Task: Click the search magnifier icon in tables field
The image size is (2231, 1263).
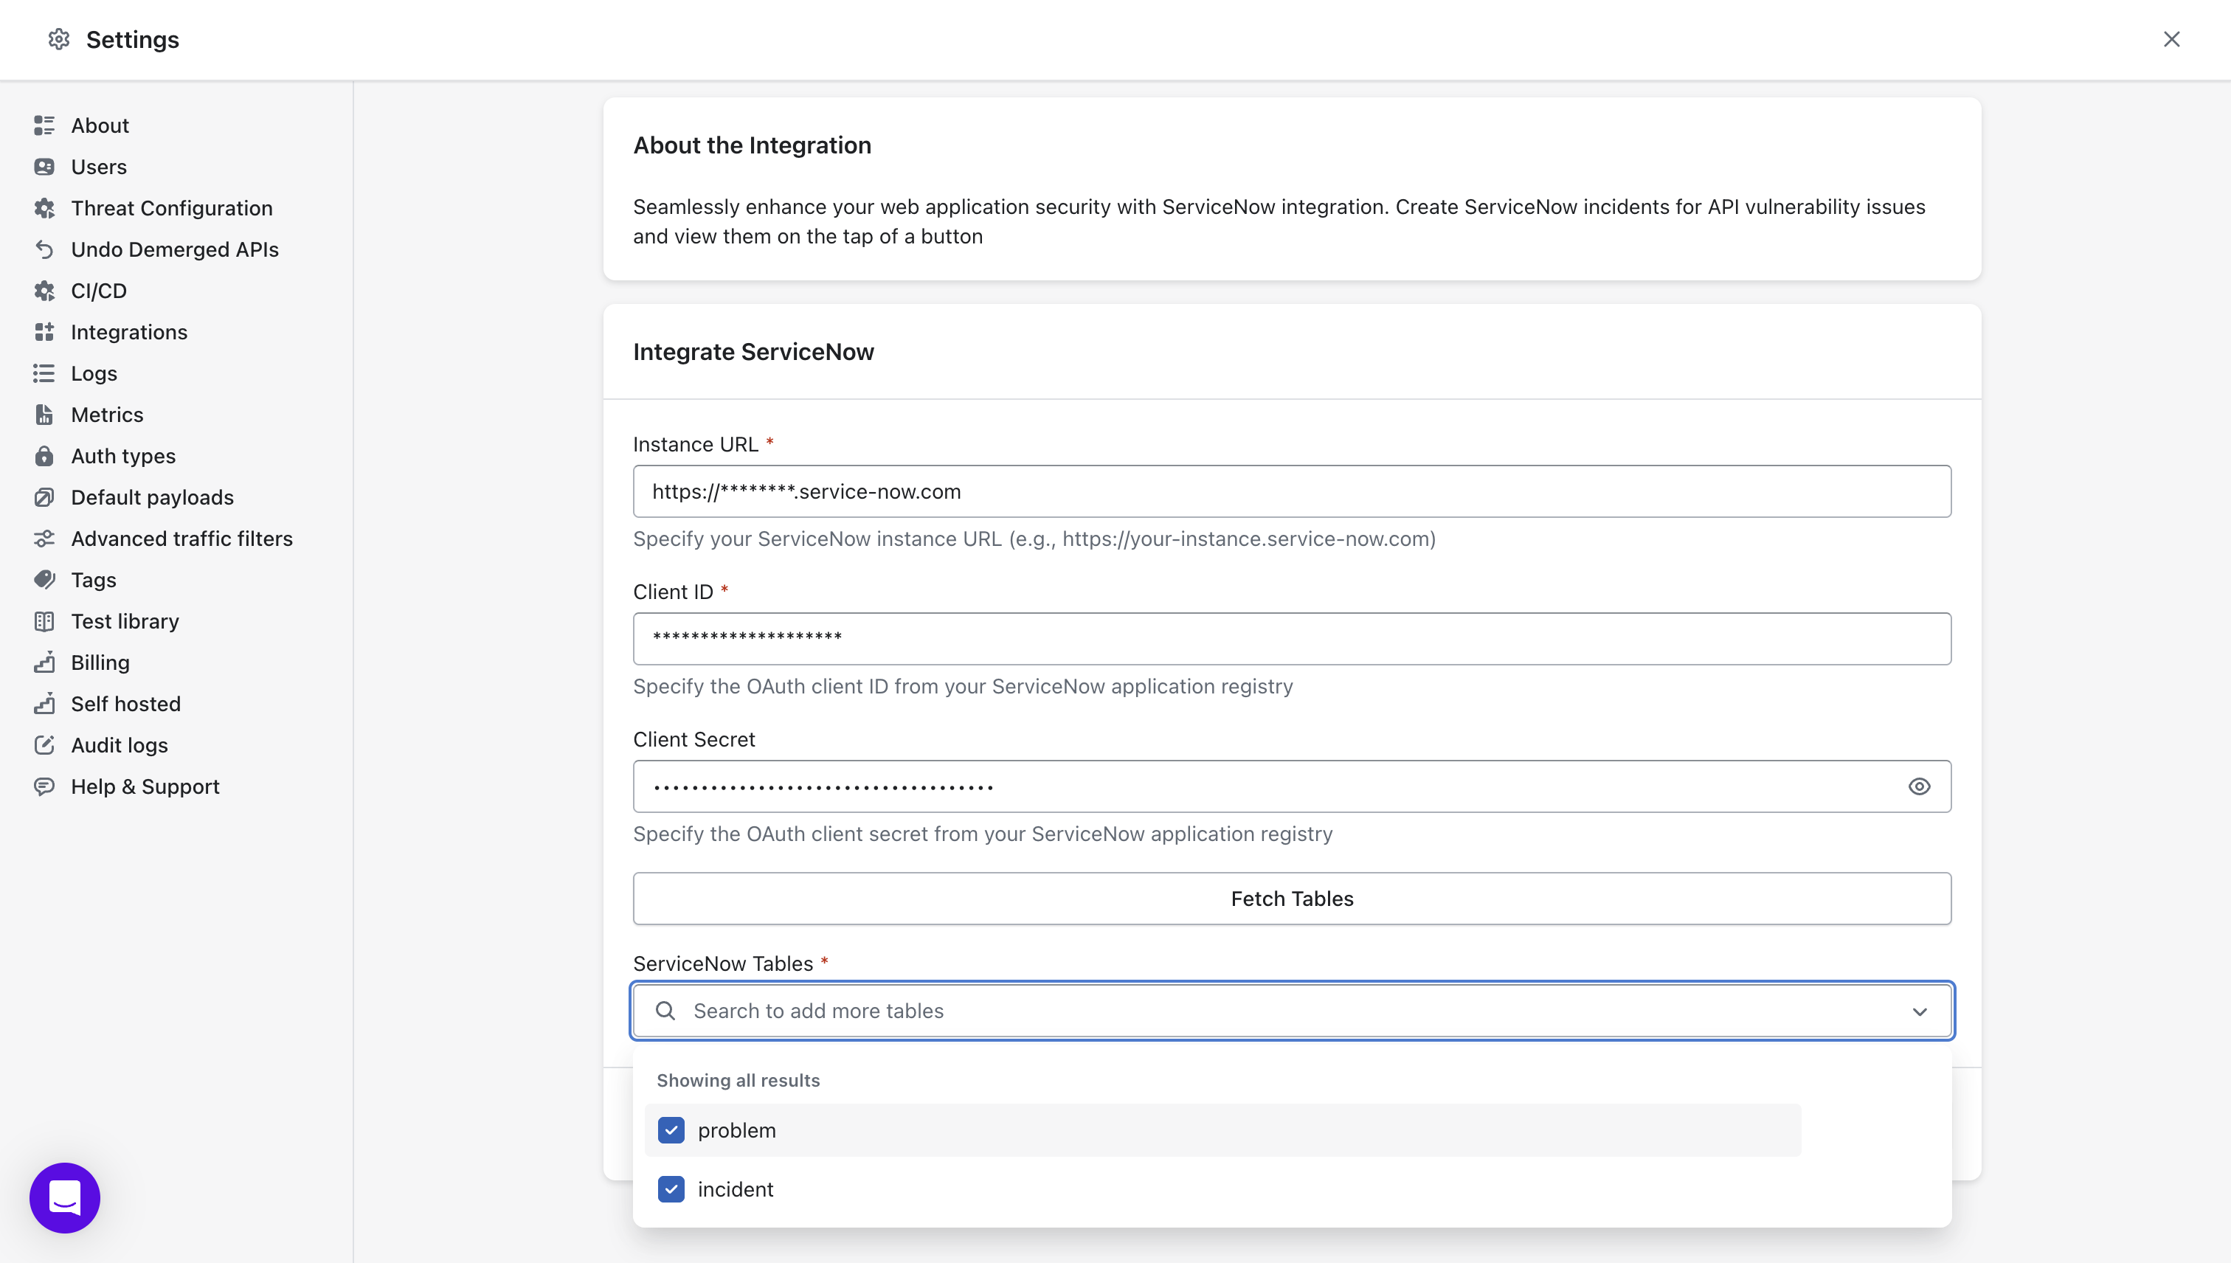Action: tap(665, 1011)
